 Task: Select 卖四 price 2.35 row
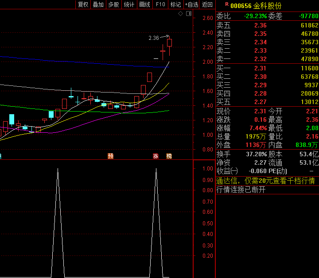point(267,34)
